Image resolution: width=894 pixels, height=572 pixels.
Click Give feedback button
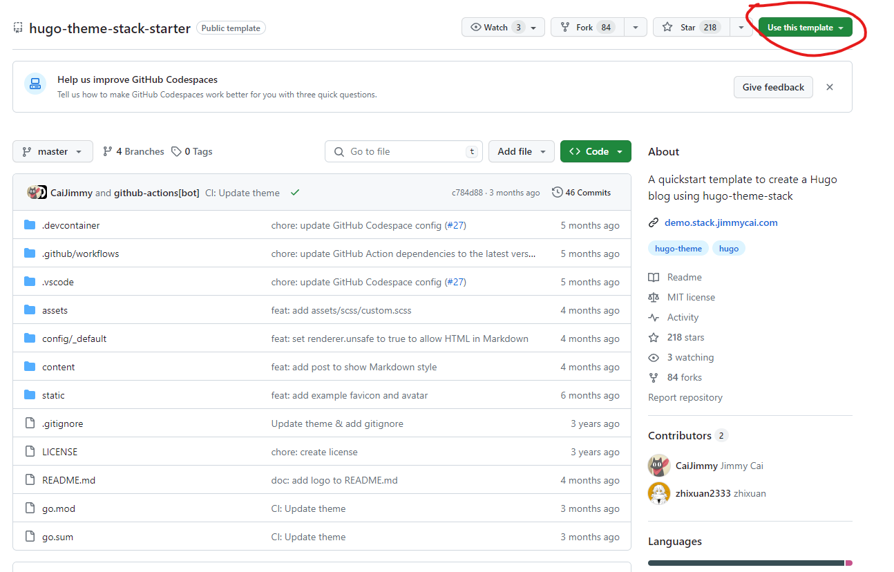(773, 87)
